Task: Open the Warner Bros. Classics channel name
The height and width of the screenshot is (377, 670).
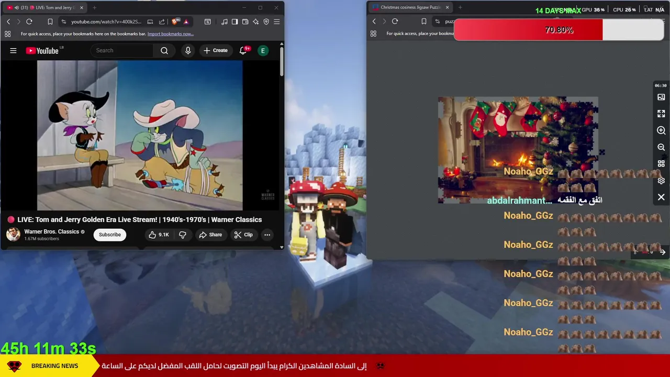Action: tap(51, 231)
